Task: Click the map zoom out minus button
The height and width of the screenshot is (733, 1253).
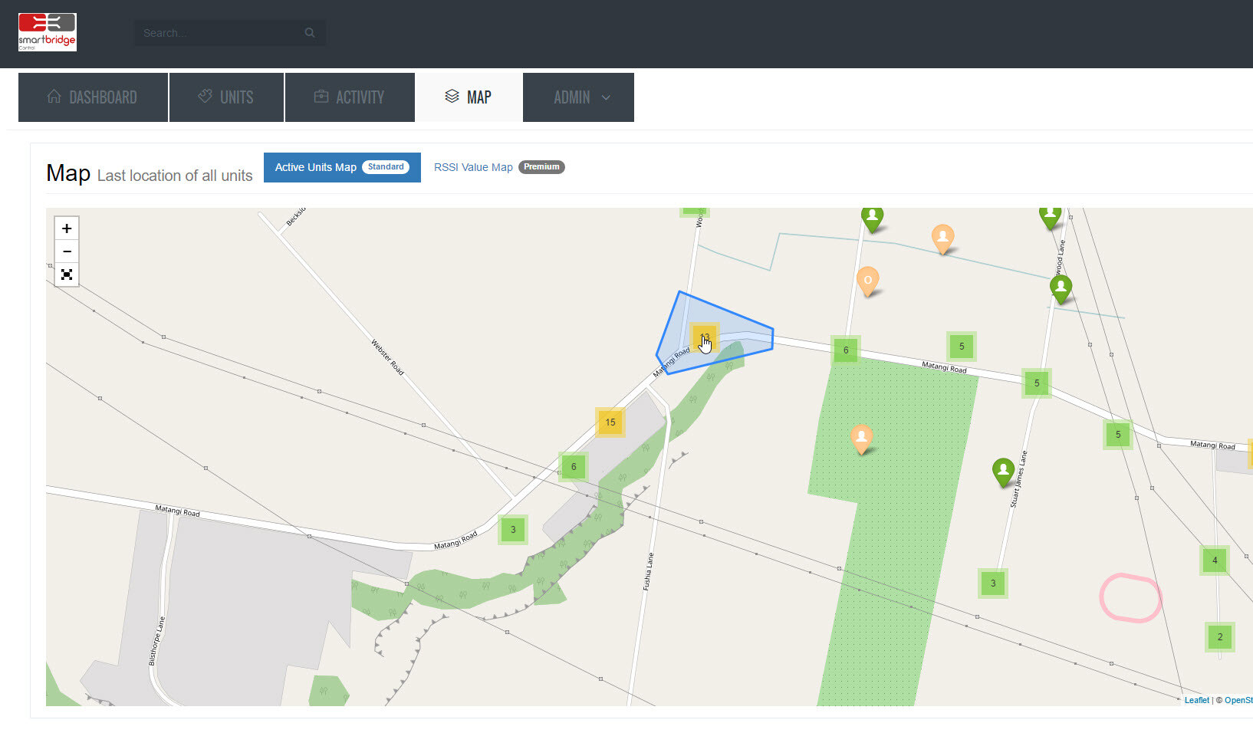Action: point(67,251)
